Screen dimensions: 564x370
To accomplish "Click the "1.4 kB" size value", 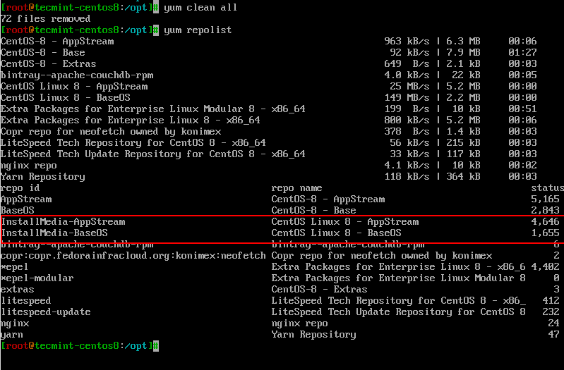I will pyautogui.click(x=463, y=132).
